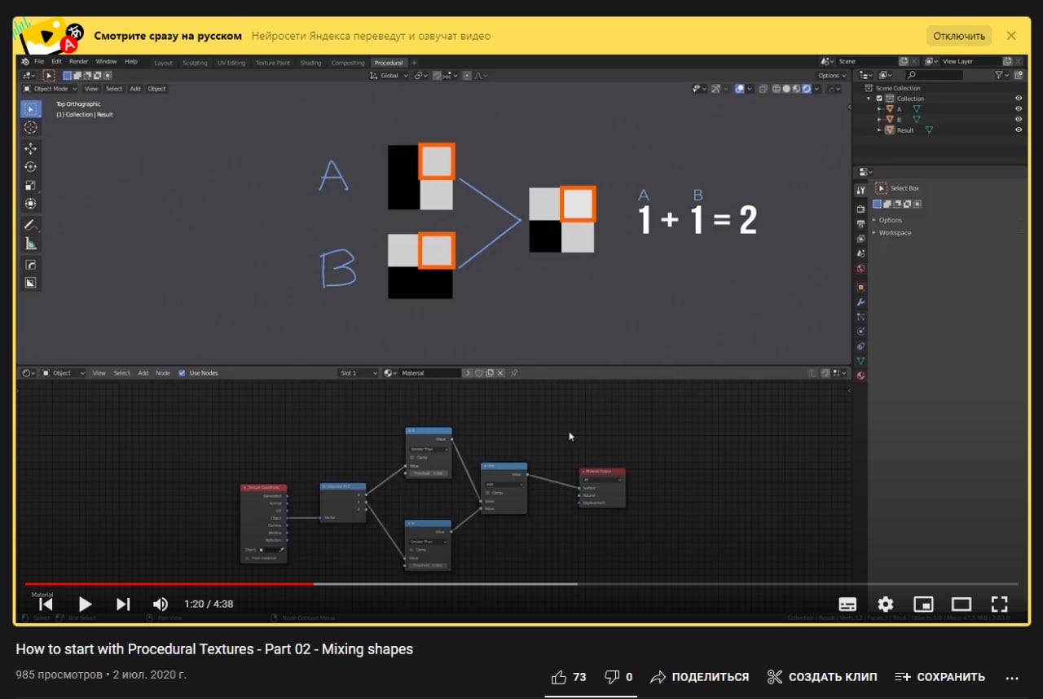Image resolution: width=1043 pixels, height=699 pixels.
Task: Close the Yandex translation banner
Action: click(x=1011, y=36)
